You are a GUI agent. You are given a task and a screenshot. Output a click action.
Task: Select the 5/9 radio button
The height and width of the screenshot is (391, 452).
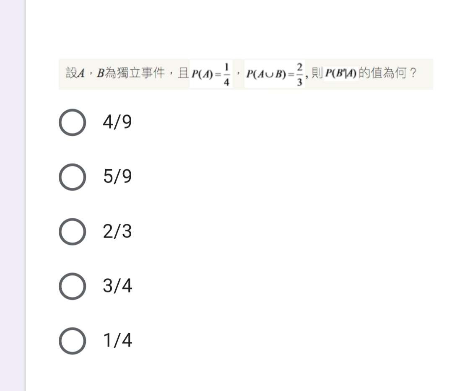(x=73, y=177)
